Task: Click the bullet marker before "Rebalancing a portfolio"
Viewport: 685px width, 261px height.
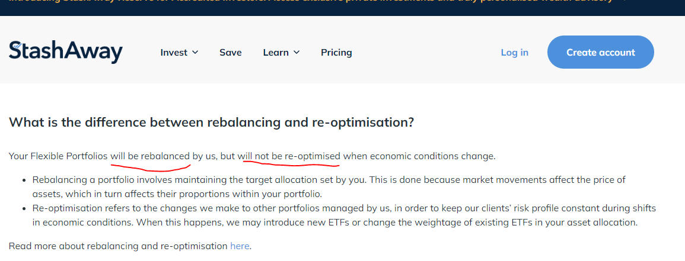Action: (24, 180)
